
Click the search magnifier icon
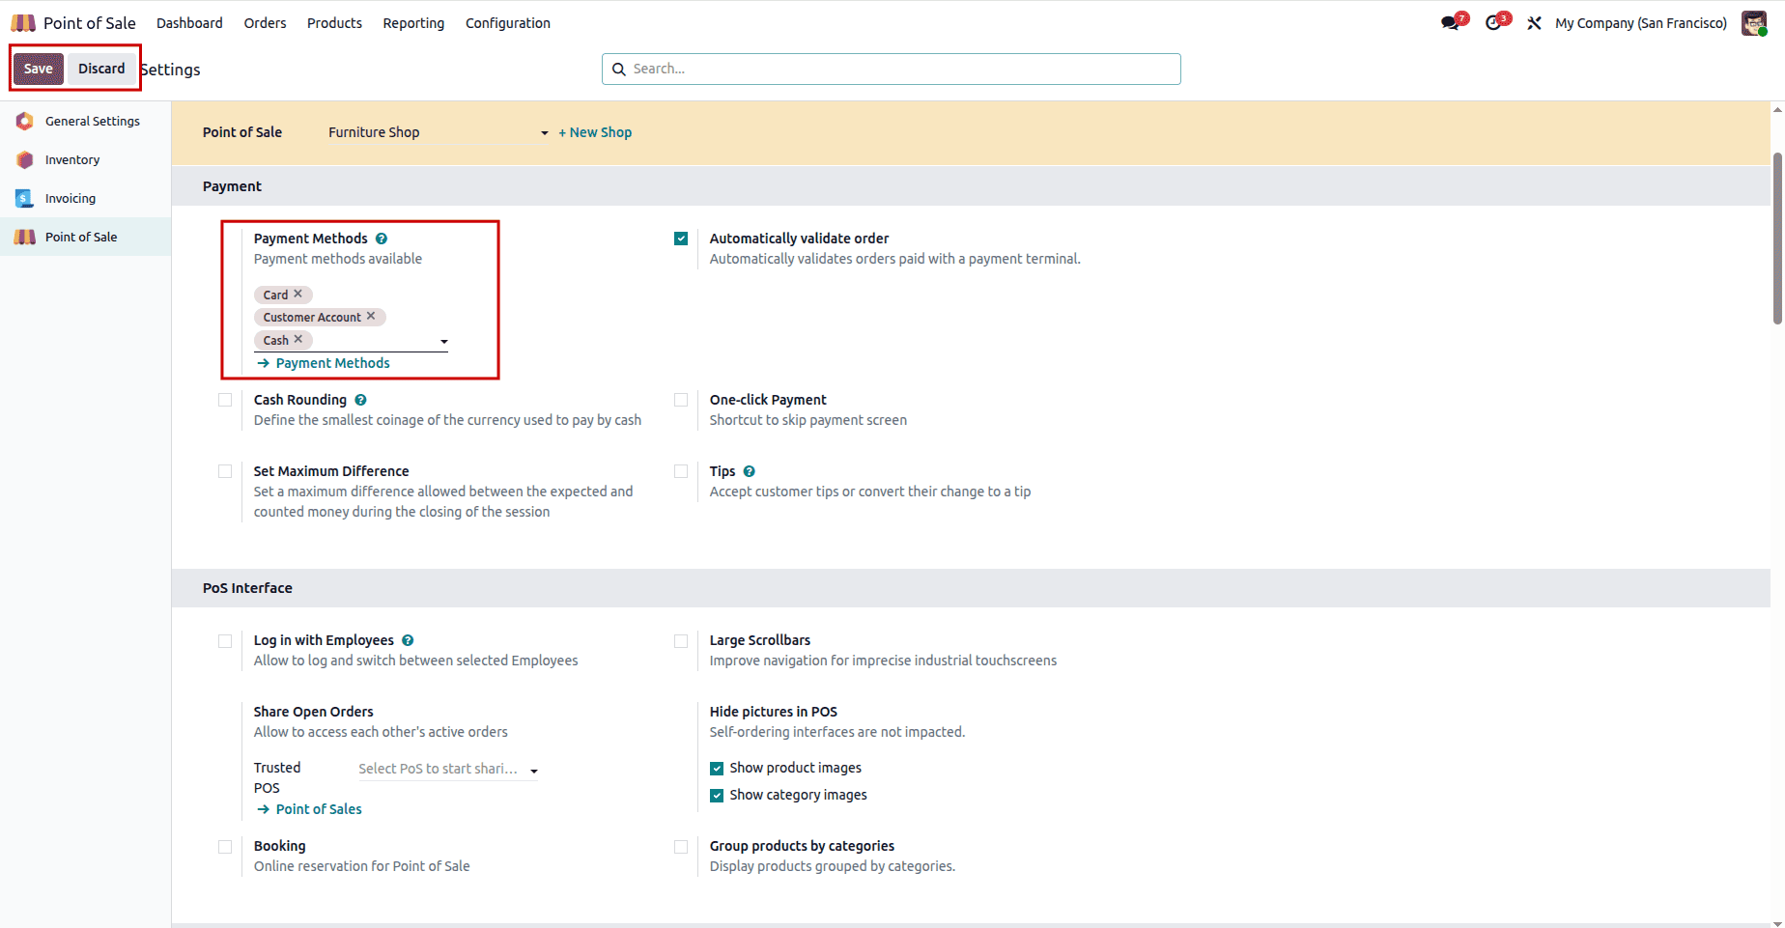(x=619, y=70)
